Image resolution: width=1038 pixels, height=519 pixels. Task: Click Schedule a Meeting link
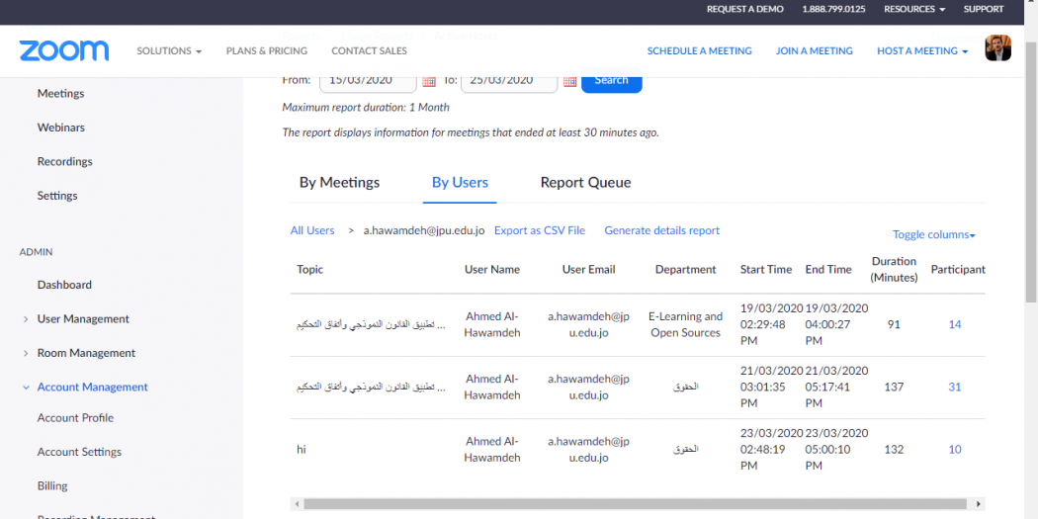(x=700, y=51)
